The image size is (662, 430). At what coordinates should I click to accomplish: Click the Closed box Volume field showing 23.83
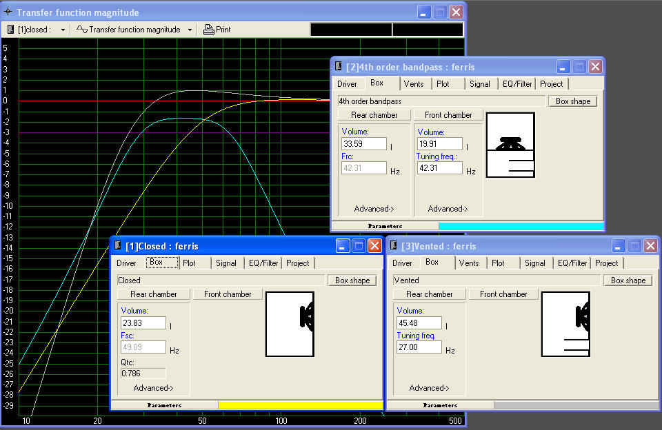coord(143,323)
